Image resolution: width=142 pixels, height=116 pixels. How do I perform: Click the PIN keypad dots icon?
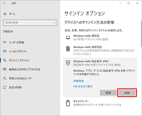68,63
